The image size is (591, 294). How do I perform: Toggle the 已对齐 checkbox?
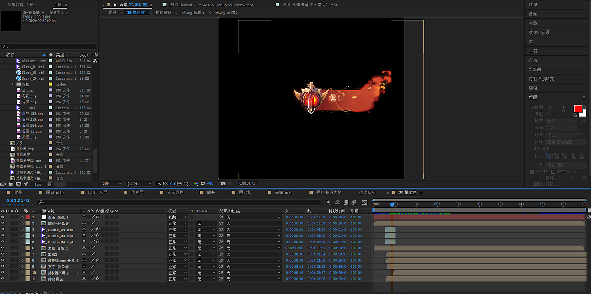531,171
